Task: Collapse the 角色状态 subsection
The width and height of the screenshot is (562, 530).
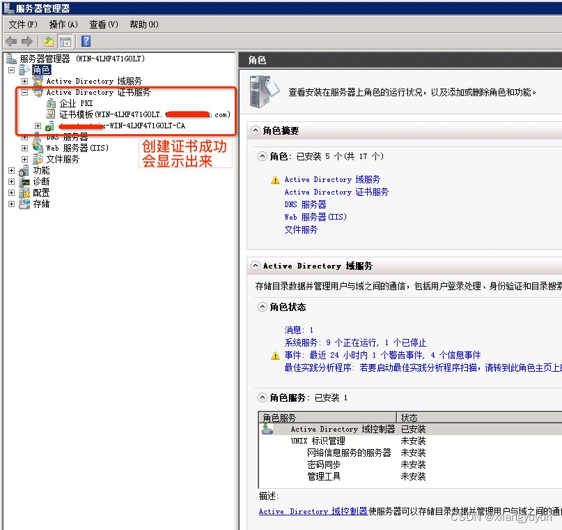Action: tap(263, 307)
